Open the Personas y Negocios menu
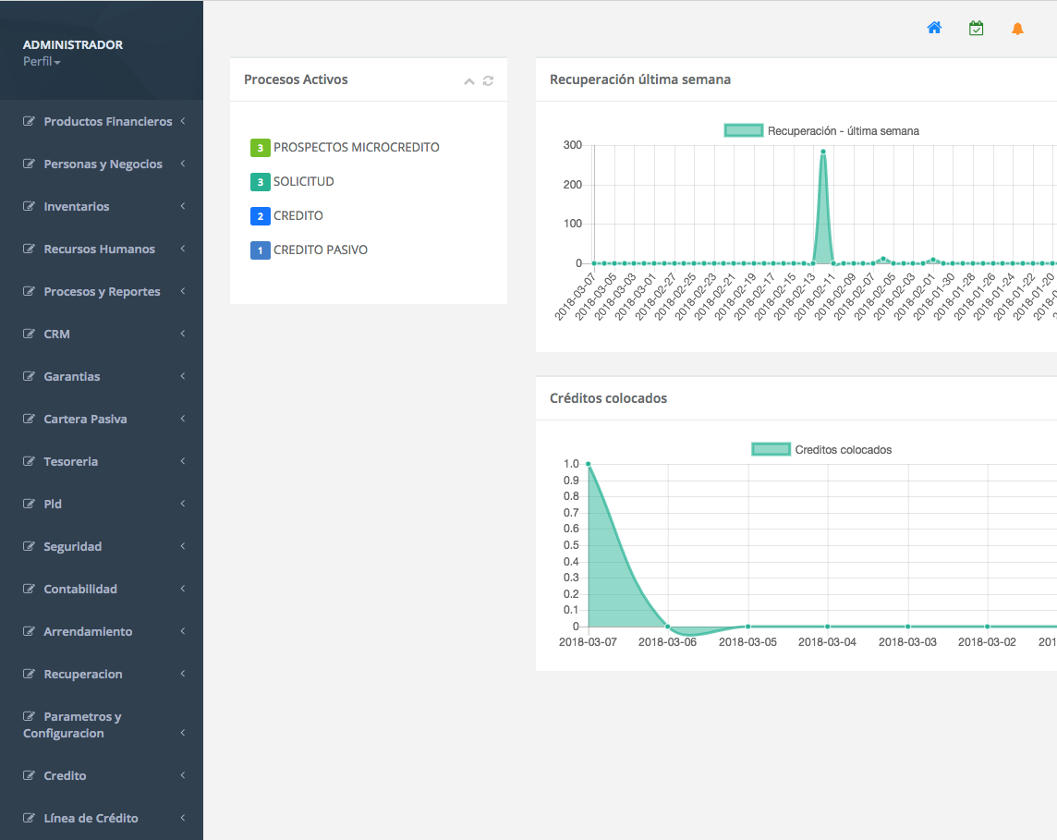 pos(103,164)
